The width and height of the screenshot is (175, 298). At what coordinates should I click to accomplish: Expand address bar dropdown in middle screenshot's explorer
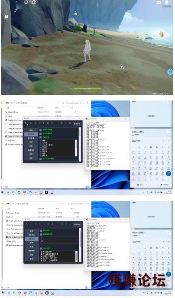(x=58, y=103)
